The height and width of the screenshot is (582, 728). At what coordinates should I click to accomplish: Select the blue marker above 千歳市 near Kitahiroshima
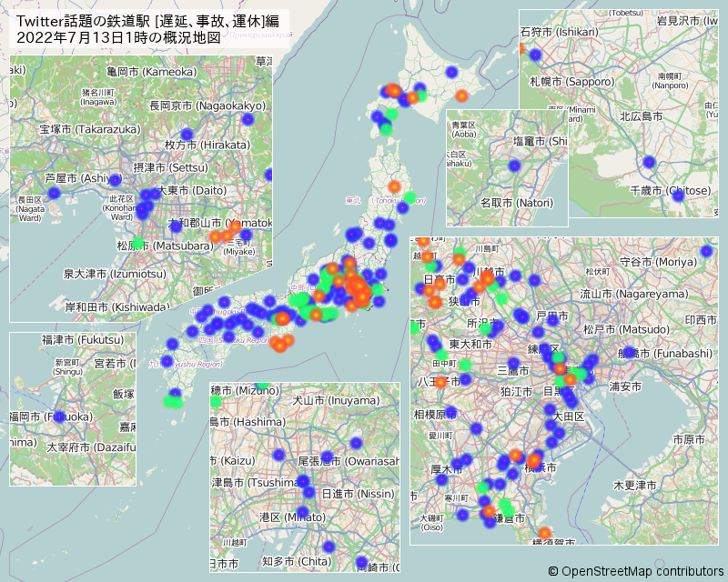(649, 162)
